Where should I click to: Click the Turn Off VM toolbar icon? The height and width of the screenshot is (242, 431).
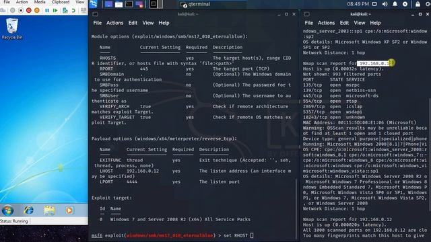pyautogui.click(x=21, y=11)
